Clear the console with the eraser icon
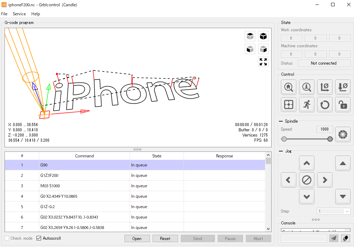This screenshot has width=354, height=247. coord(345,238)
